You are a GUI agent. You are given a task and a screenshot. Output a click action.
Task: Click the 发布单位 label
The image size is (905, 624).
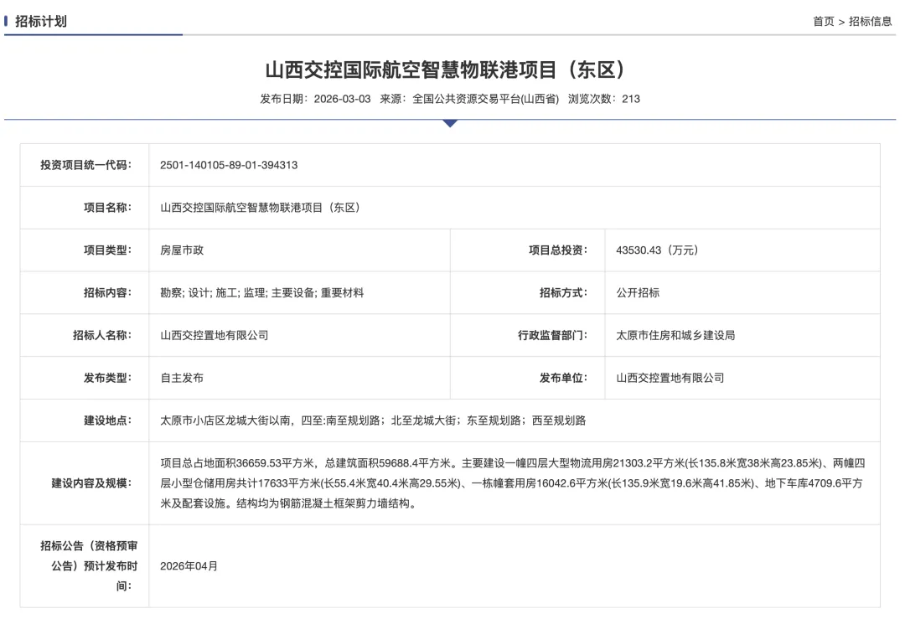(563, 379)
